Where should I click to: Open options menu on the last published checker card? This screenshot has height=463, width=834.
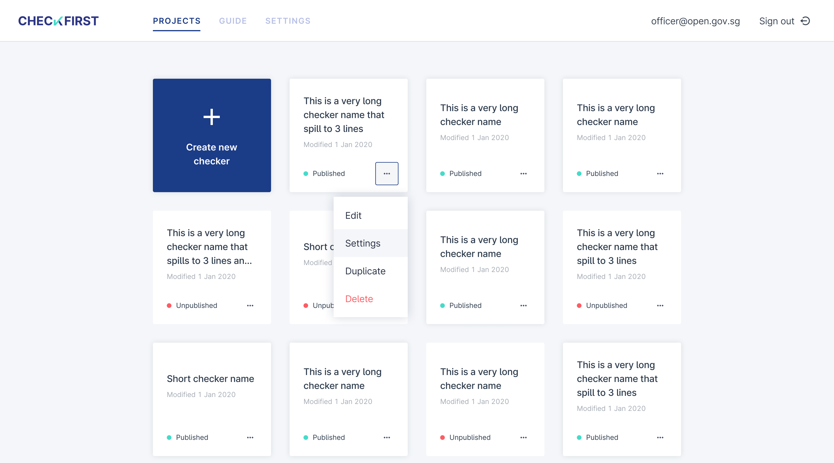click(660, 438)
